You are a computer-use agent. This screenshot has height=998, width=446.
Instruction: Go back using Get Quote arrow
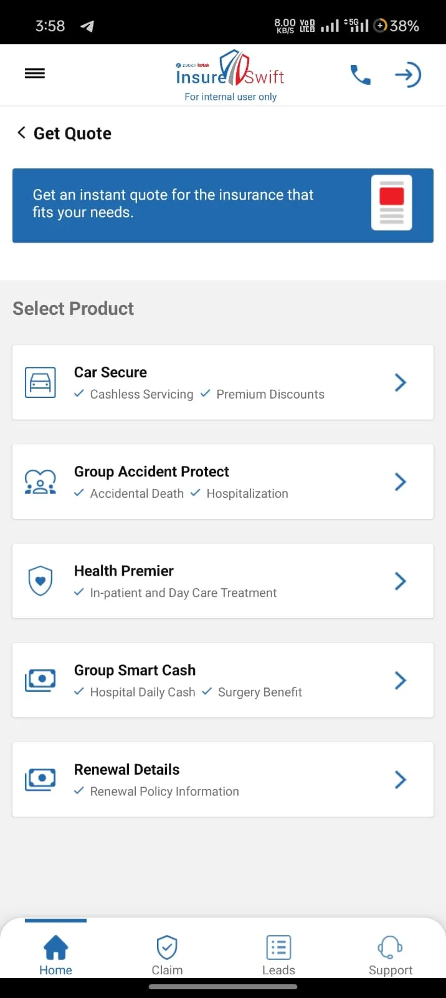(22, 133)
